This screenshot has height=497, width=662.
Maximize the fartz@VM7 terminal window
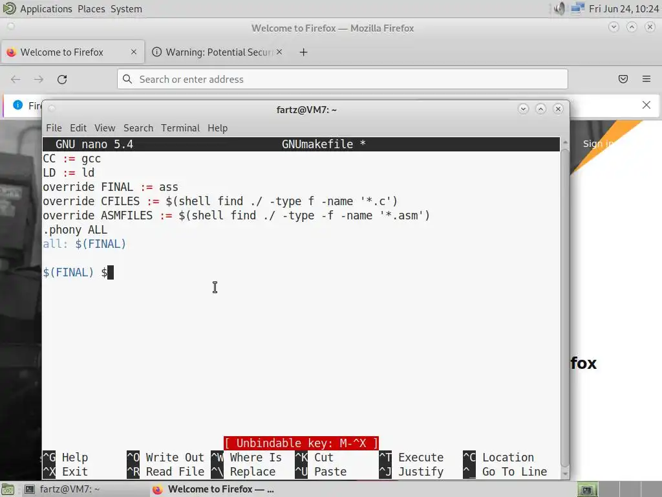click(x=541, y=109)
